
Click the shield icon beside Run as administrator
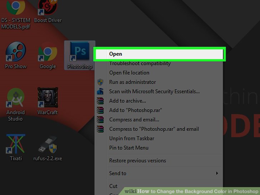tap(100, 82)
